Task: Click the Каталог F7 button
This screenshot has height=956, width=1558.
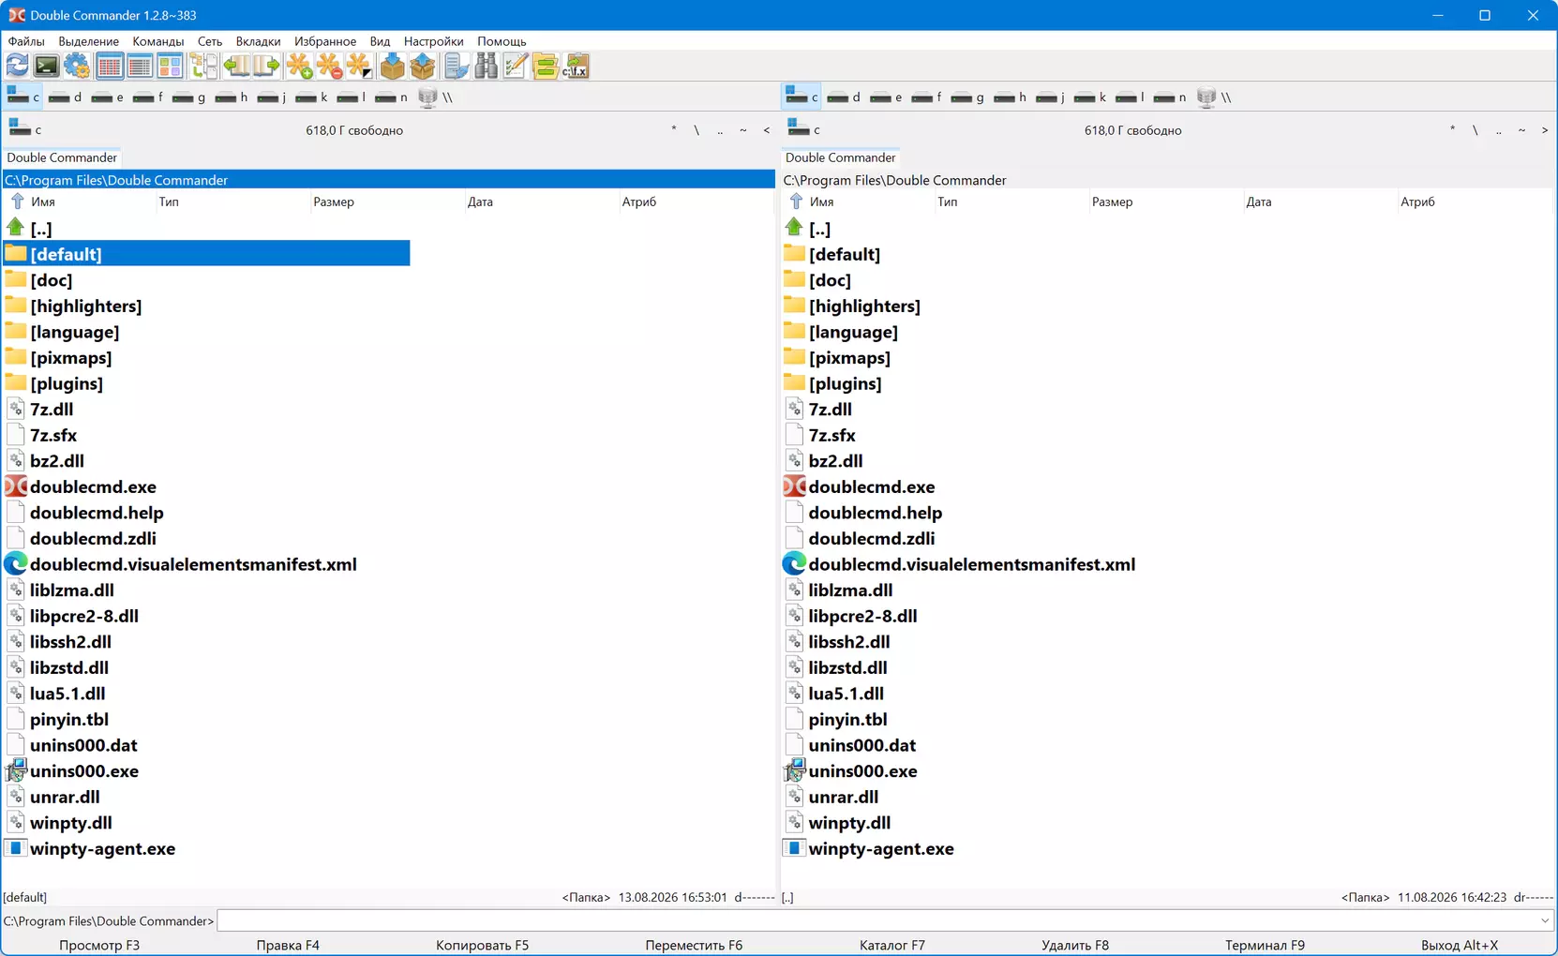Action: click(x=892, y=945)
